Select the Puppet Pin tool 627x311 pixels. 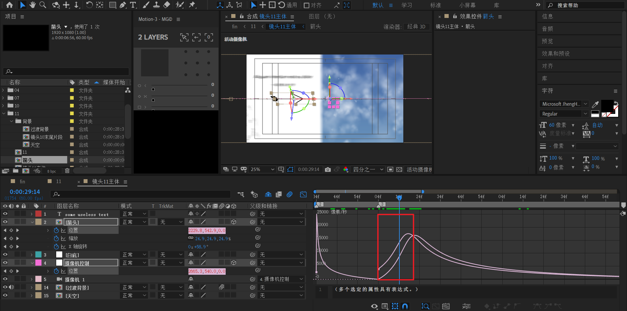pyautogui.click(x=192, y=5)
